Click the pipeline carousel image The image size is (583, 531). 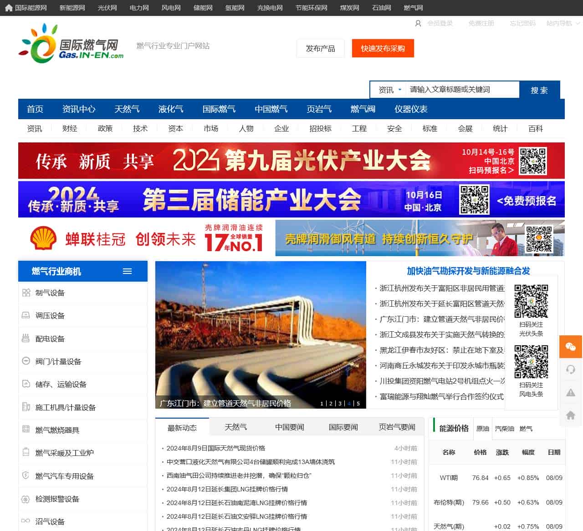[261, 334]
